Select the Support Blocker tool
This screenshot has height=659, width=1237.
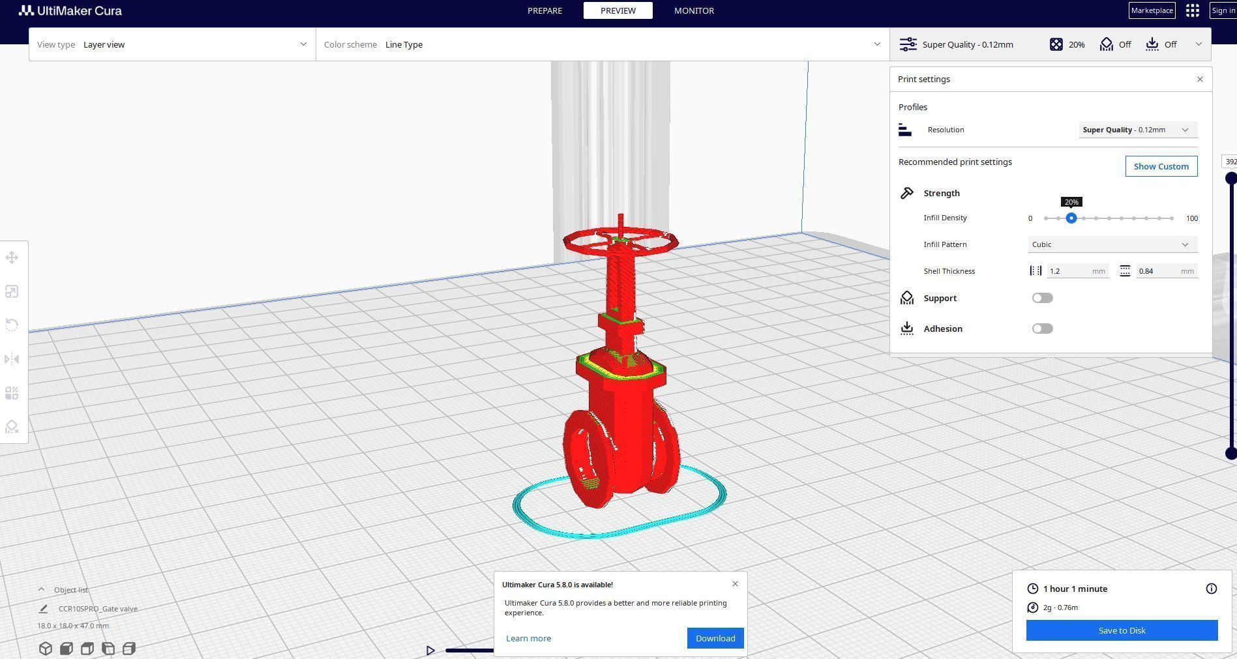(x=12, y=427)
